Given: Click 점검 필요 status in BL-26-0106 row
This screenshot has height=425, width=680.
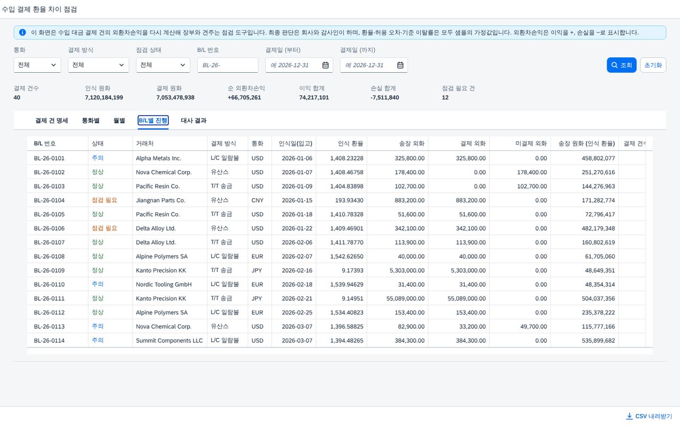Looking at the screenshot, I should click(x=104, y=228).
